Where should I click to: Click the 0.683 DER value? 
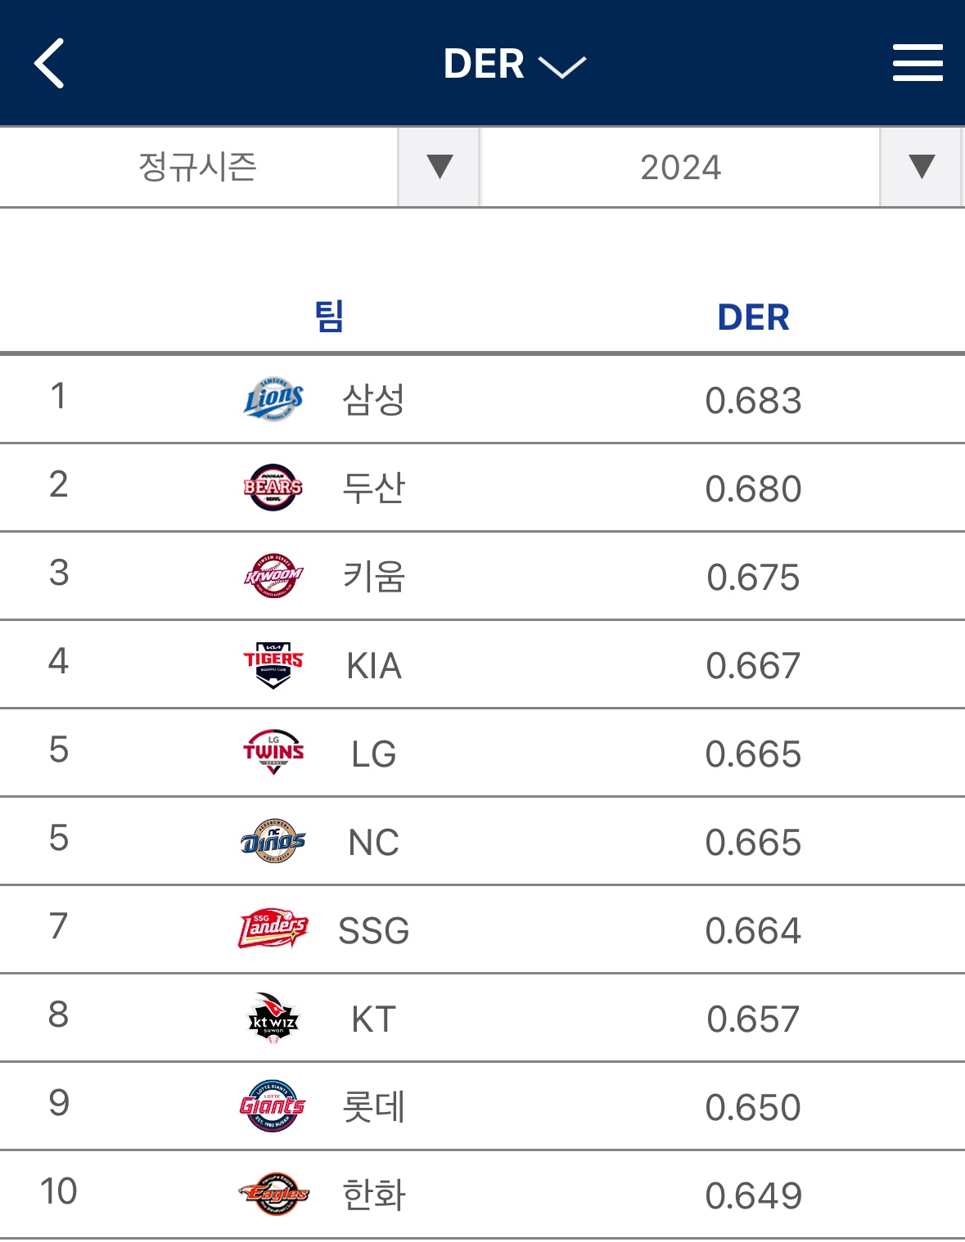pyautogui.click(x=753, y=401)
